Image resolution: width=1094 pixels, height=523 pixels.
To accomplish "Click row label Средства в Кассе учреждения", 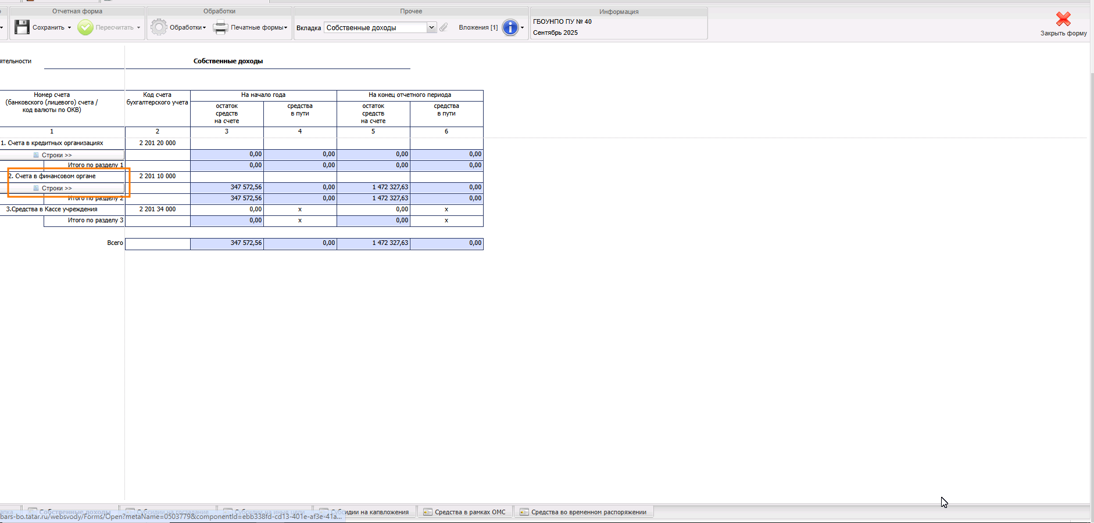I will point(52,209).
